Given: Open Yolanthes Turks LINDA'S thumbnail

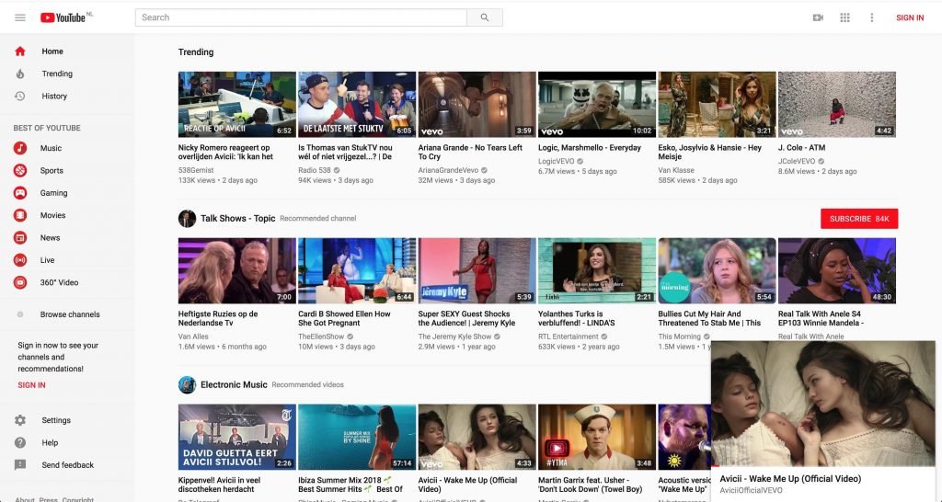Looking at the screenshot, I should coord(596,271).
